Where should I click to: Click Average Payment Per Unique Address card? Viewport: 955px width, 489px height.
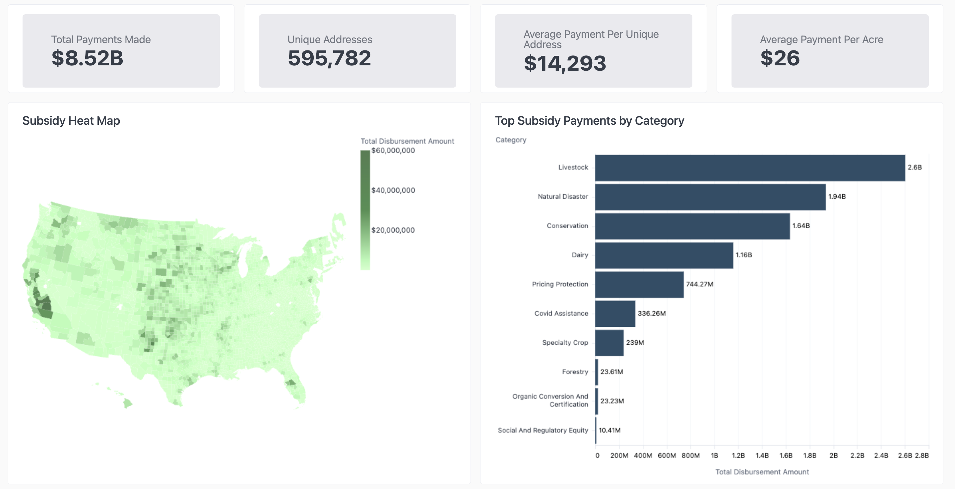tap(594, 51)
